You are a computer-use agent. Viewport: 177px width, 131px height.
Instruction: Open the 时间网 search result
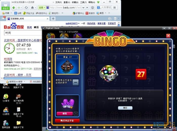[x=8, y=59]
